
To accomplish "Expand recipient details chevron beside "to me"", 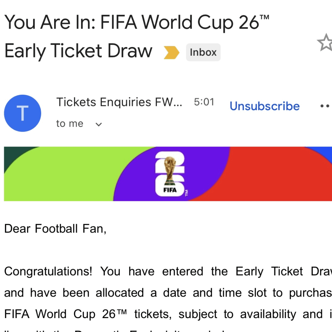I will (99, 124).
